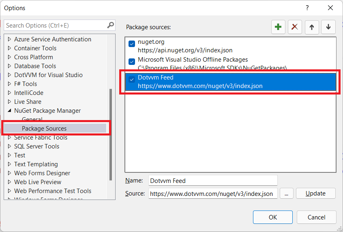Screen dimensions: 343x232
Task: Select Microsoft Visual Studio Offline Packages entry
Action: pyautogui.click(x=231, y=64)
